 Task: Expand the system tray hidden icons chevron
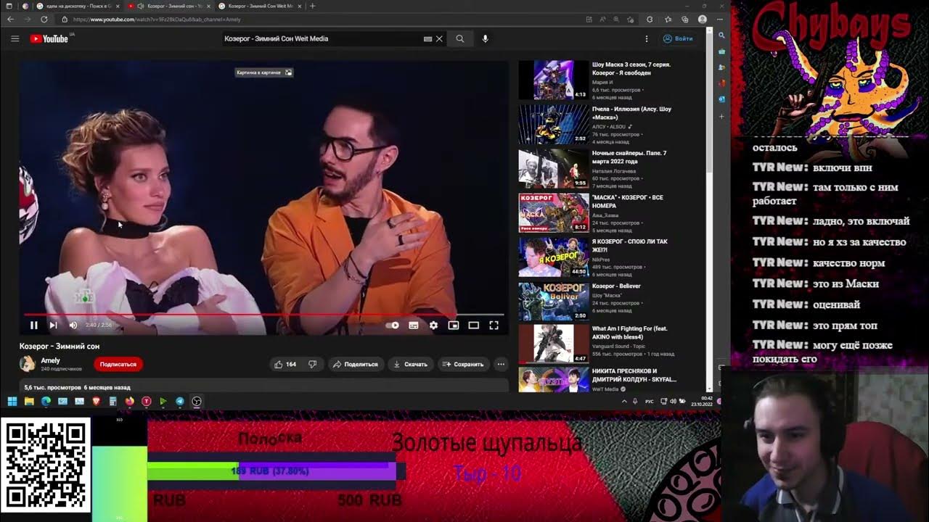[624, 401]
